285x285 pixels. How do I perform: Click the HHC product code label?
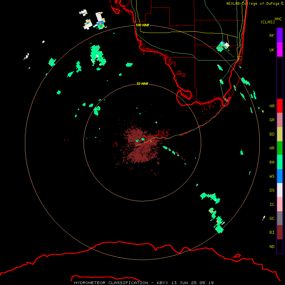(278, 19)
